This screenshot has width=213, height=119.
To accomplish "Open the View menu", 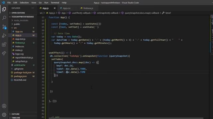I will (x=34, y=3).
